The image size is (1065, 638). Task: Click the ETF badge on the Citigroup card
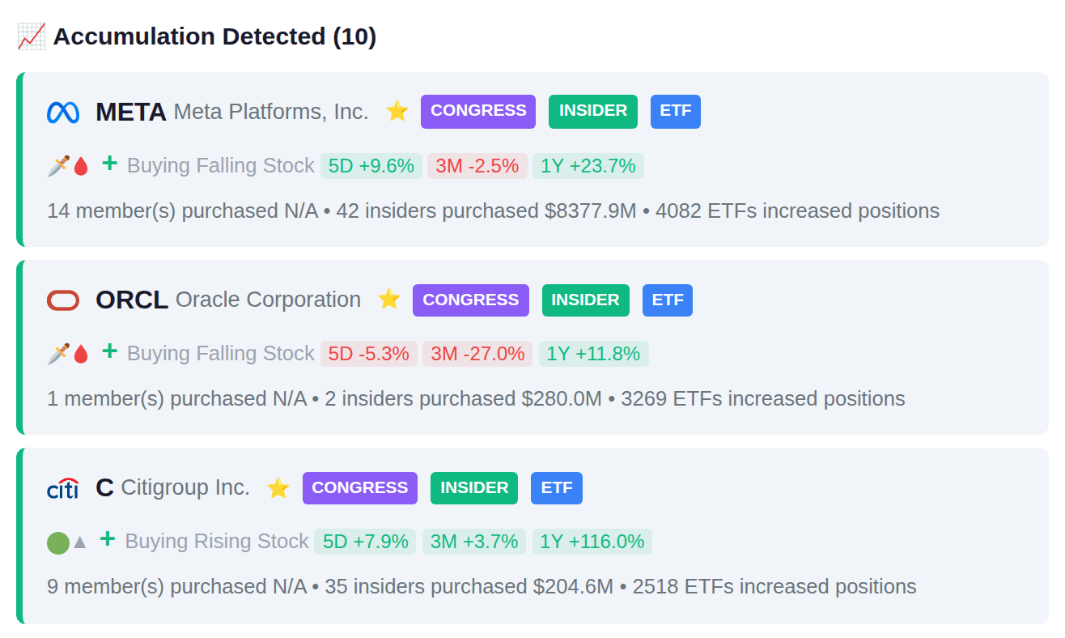[557, 488]
